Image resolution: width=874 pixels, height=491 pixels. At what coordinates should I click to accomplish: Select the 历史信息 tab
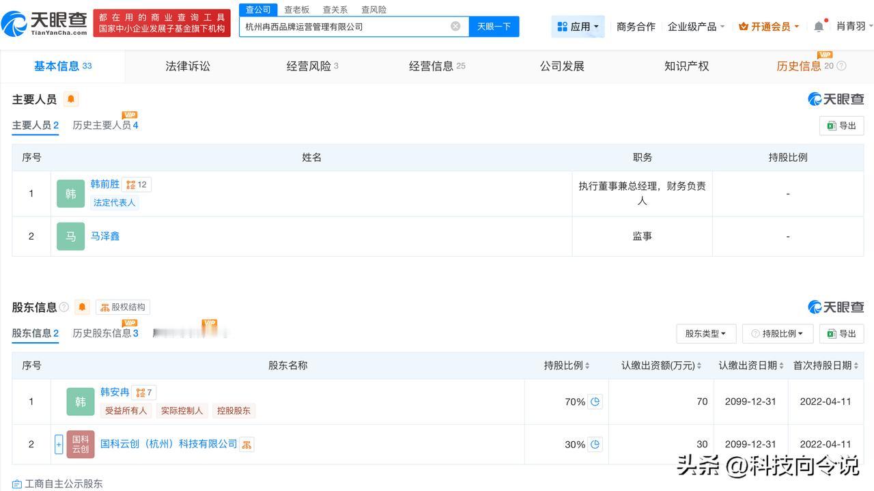pyautogui.click(x=805, y=66)
